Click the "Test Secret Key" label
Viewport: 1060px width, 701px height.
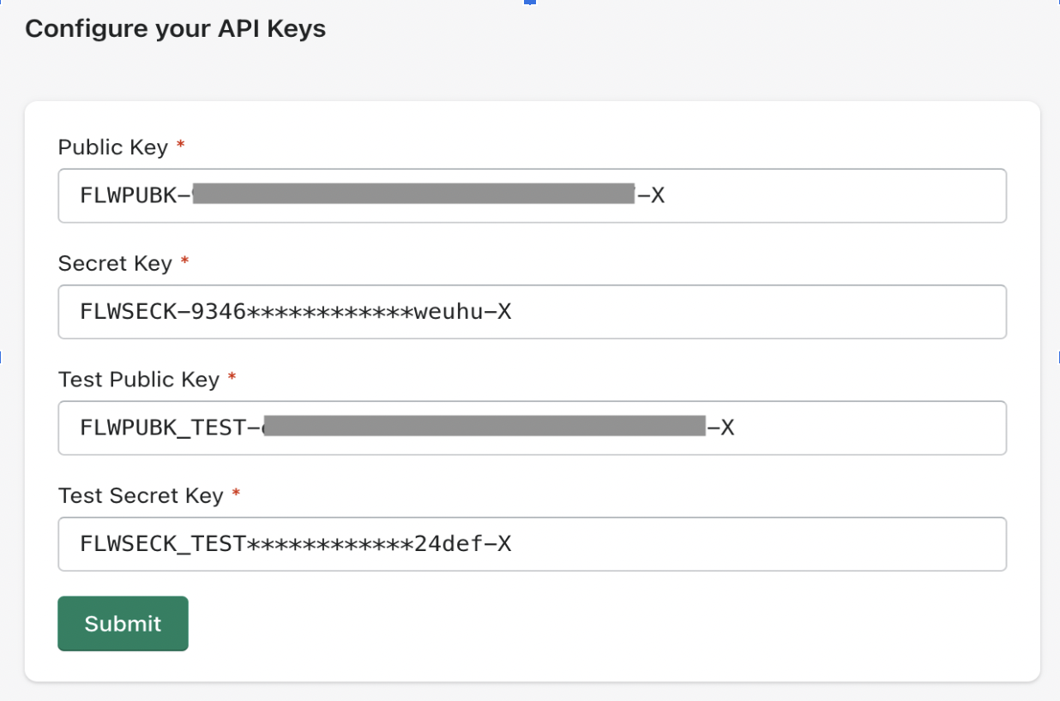pyautogui.click(x=141, y=495)
